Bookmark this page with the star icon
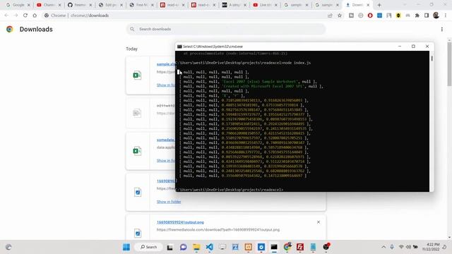The height and width of the screenshot is (254, 452). (x=340, y=16)
